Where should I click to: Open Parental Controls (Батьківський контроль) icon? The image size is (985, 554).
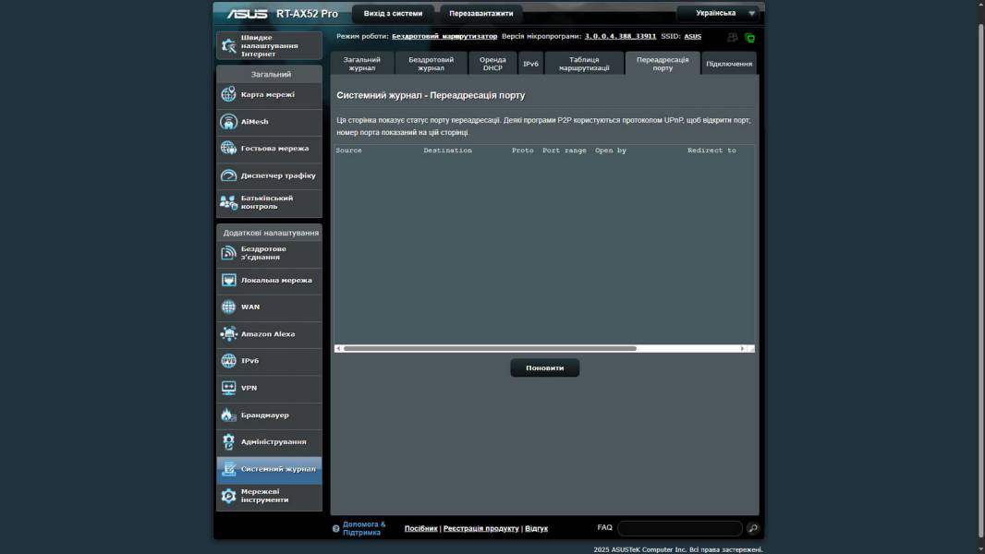[x=228, y=202]
